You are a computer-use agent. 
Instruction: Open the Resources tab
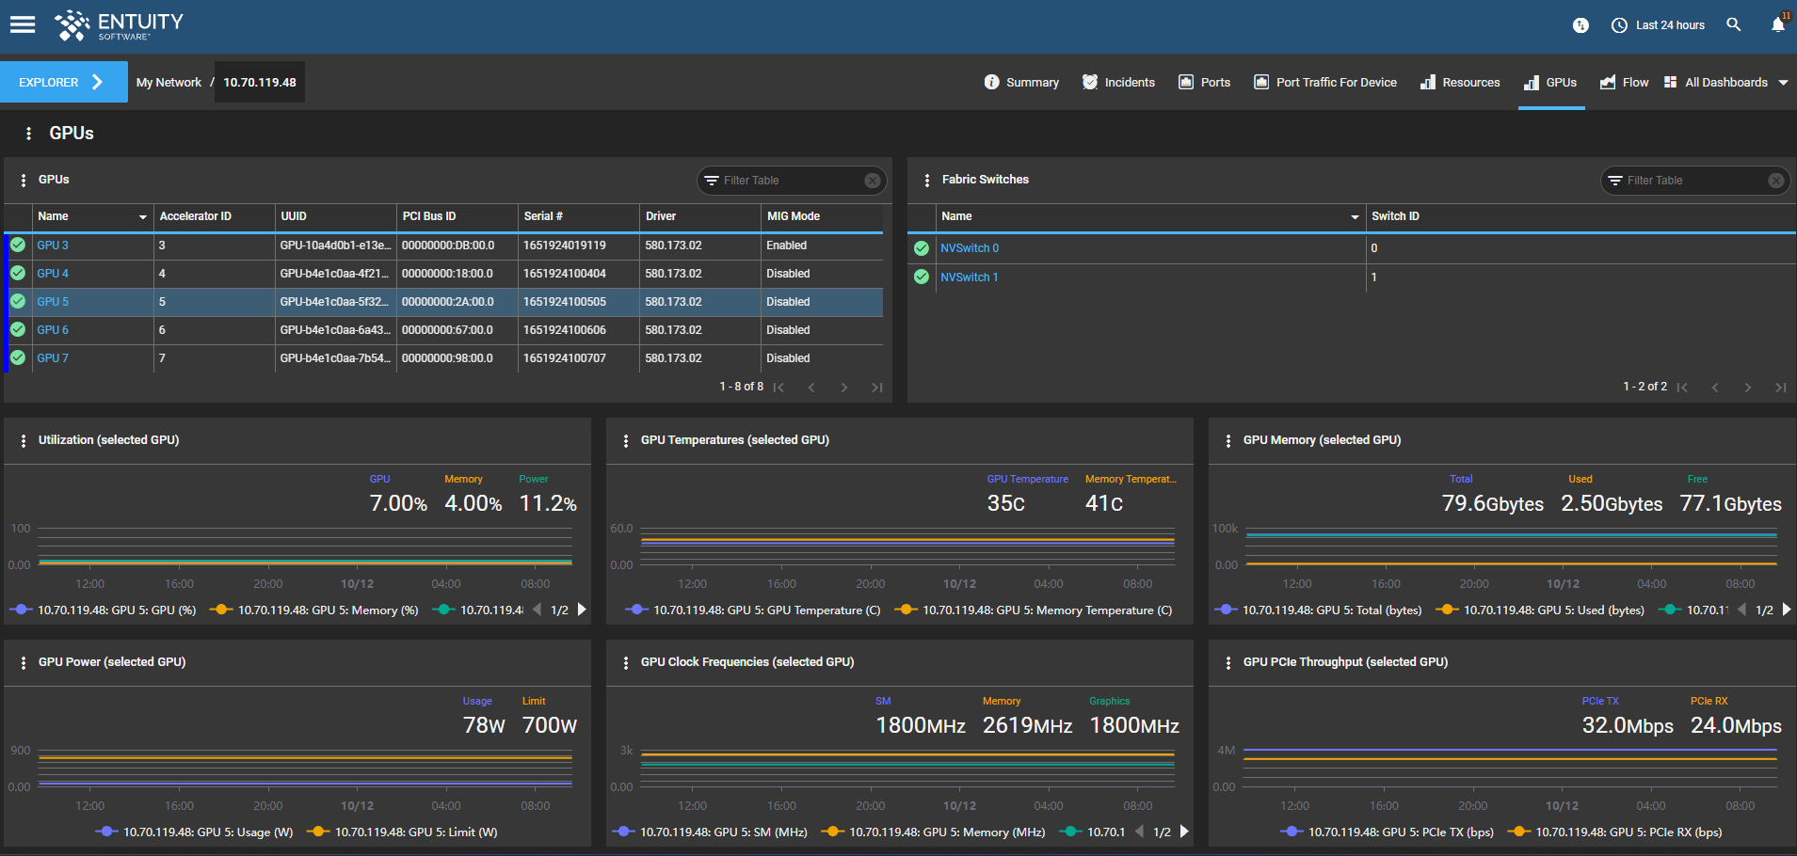tap(1460, 83)
